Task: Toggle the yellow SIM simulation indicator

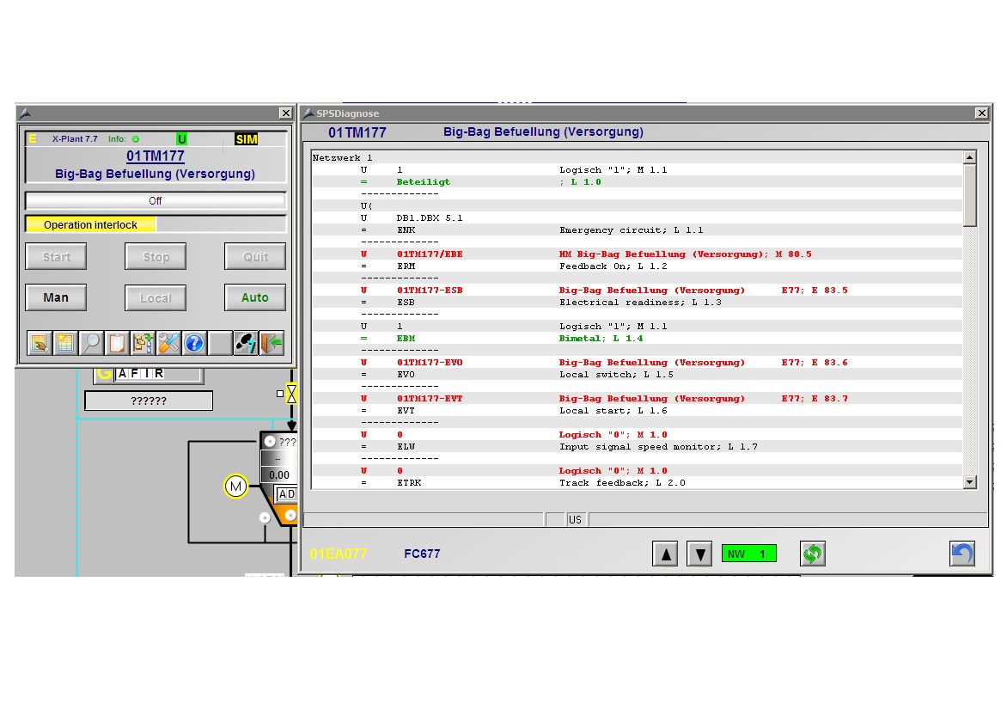Action: pos(247,139)
